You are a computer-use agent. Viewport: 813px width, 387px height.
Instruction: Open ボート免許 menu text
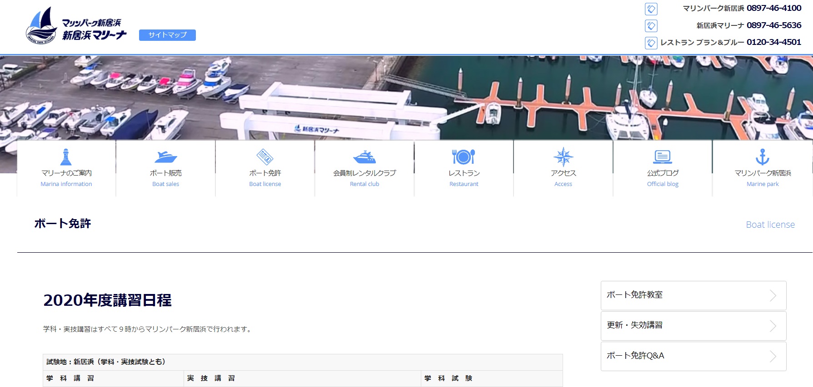265,173
